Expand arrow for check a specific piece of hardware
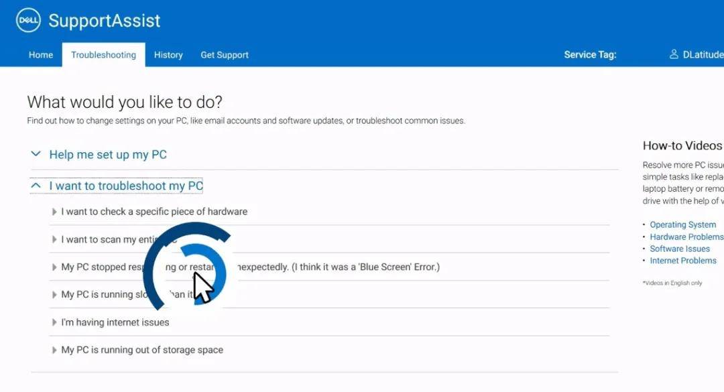Screen dimensions: 724x392 click(x=54, y=212)
